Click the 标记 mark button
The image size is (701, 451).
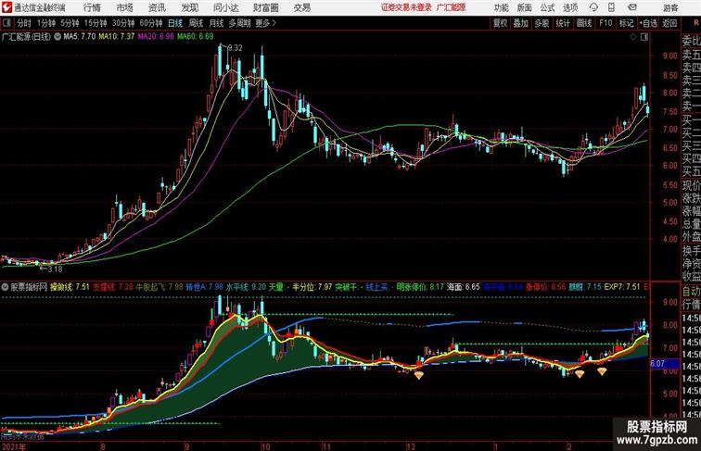point(626,23)
